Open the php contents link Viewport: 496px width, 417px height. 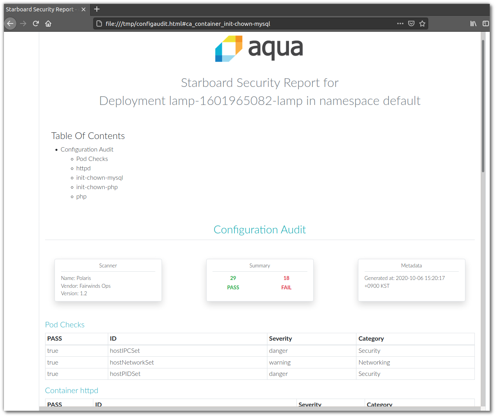click(x=82, y=197)
